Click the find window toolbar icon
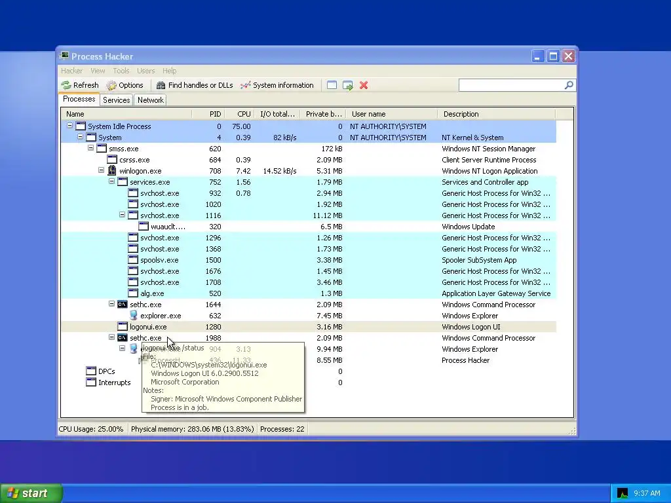Image resolution: width=671 pixels, height=503 pixels. [x=332, y=85]
